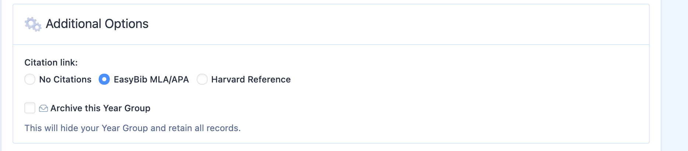The image size is (688, 151).
Task: Click the word Options in the heading
Action: pyautogui.click(x=126, y=24)
